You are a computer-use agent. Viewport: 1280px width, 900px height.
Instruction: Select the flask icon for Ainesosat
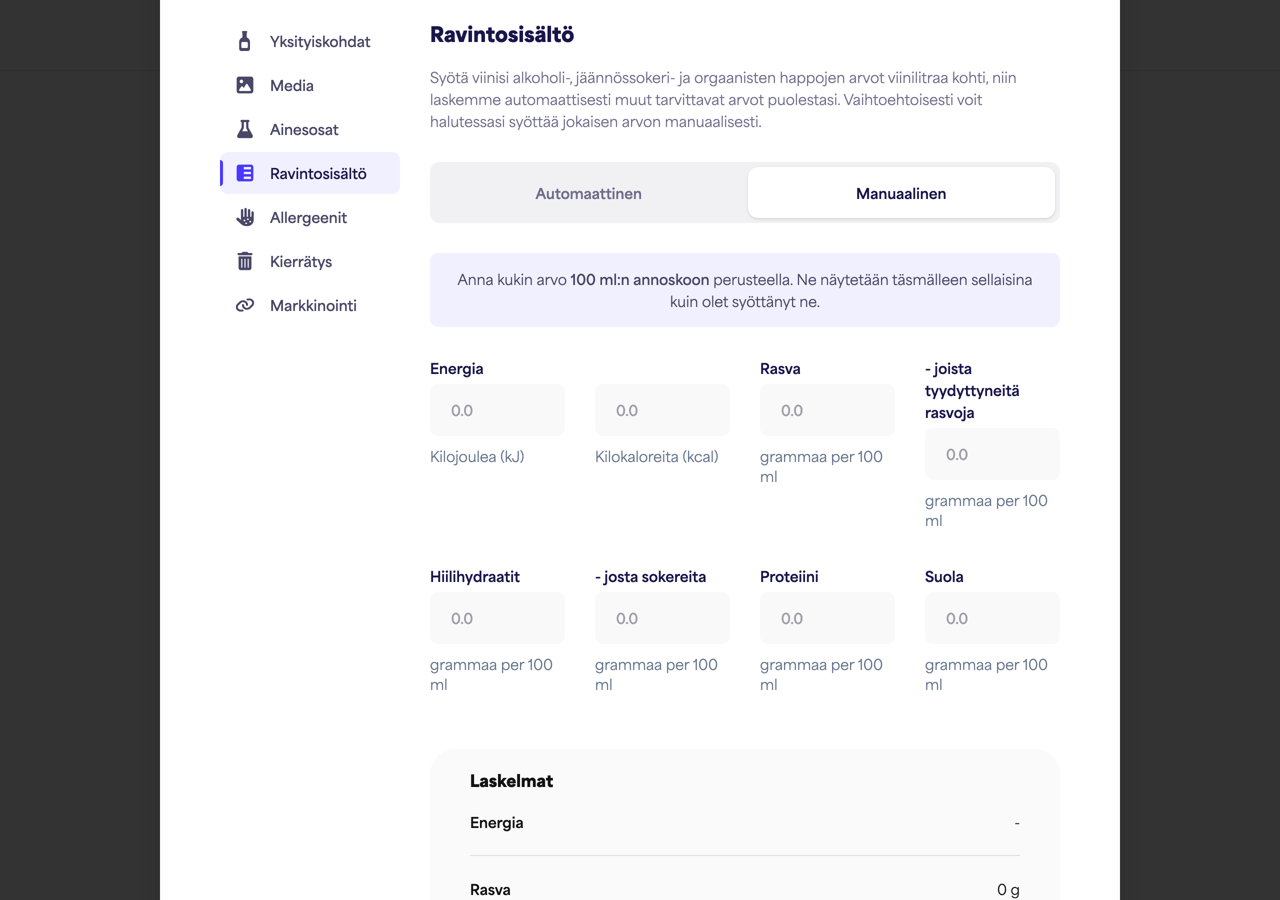pyautogui.click(x=244, y=129)
